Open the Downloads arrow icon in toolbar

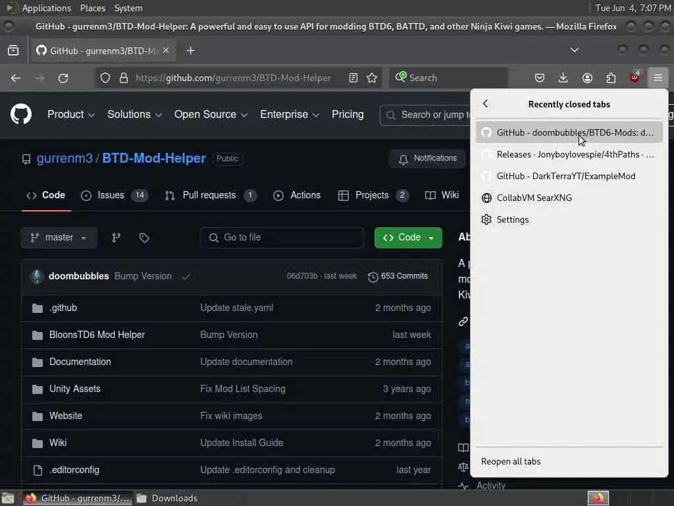[563, 78]
